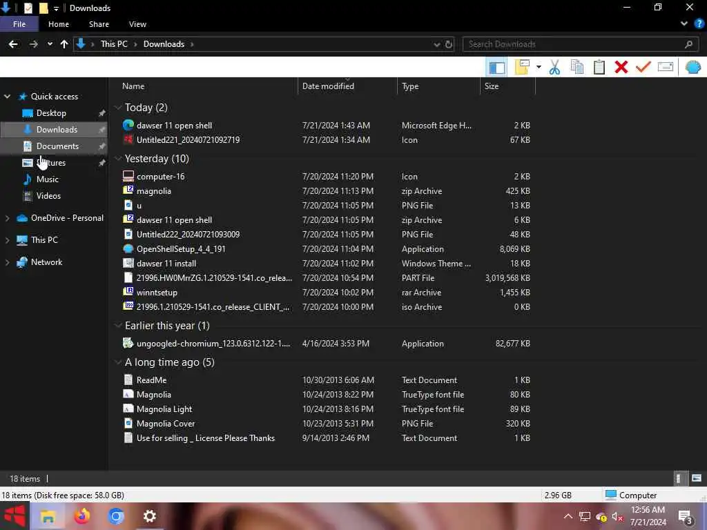Expand the ribbon with the chevron
Image resolution: width=707 pixels, height=530 pixels.
(684, 24)
